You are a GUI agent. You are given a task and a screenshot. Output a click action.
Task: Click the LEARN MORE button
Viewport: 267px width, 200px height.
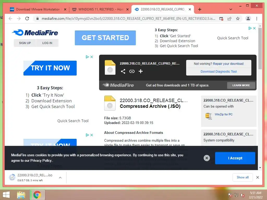241,85
